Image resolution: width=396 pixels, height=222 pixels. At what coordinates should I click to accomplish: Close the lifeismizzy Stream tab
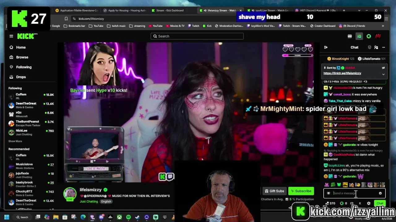click(240, 10)
